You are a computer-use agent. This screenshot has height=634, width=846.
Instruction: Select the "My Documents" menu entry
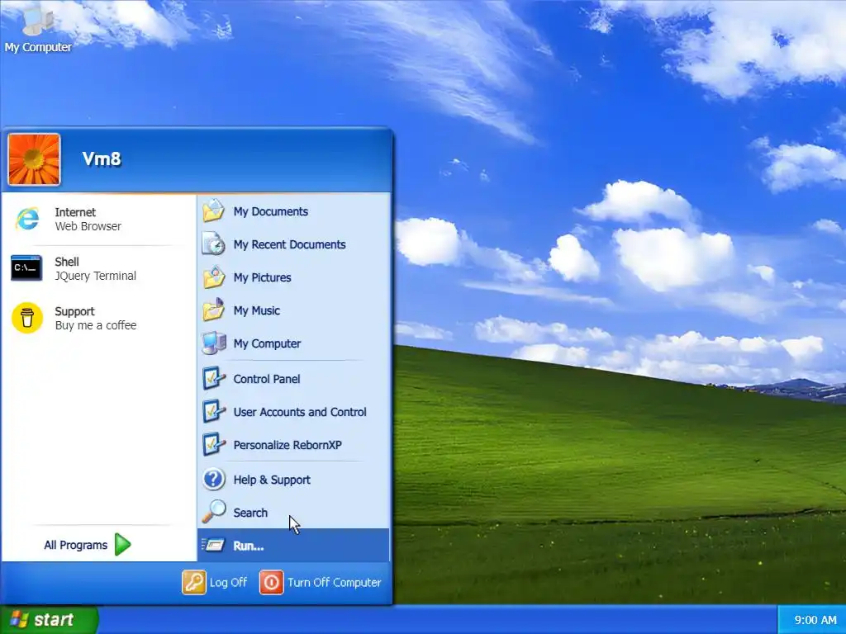pyautogui.click(x=294, y=211)
